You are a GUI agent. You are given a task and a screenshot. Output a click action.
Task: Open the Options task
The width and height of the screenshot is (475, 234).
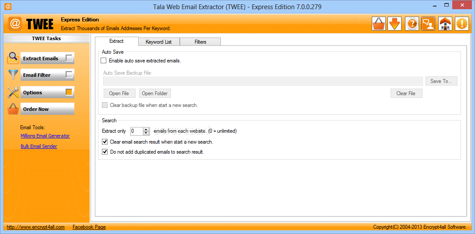(x=47, y=93)
